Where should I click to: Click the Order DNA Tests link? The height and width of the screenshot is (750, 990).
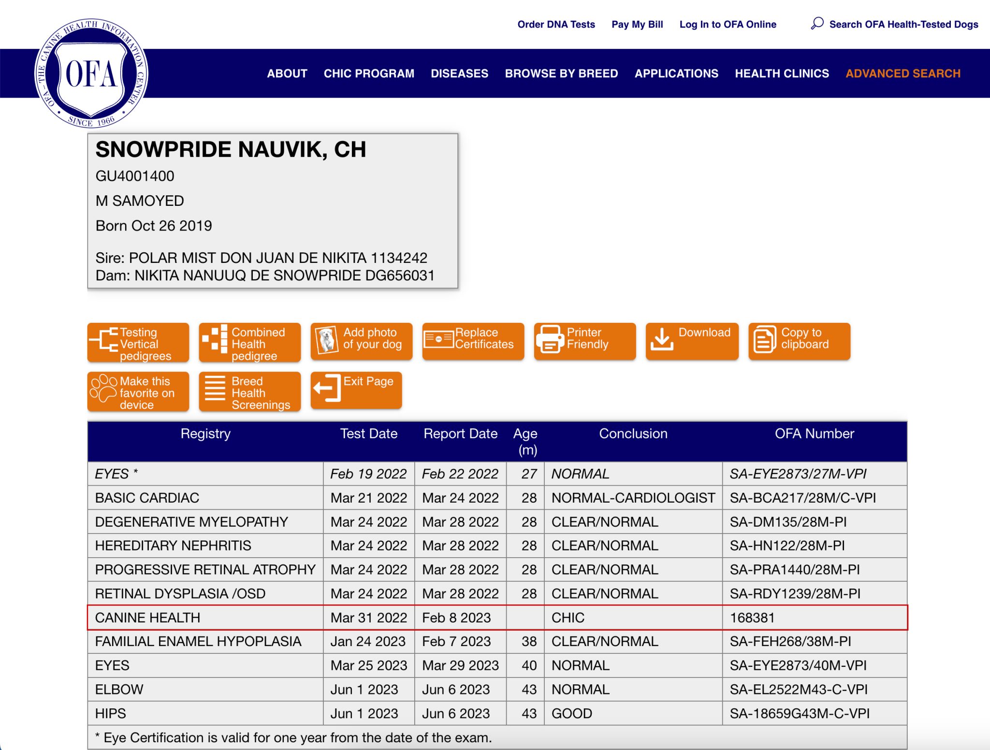pos(556,24)
